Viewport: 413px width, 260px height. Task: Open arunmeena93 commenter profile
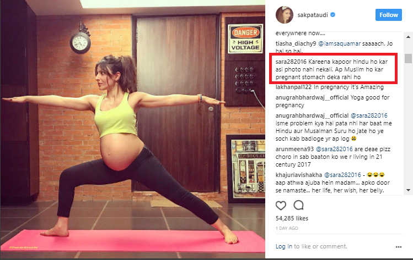point(294,149)
